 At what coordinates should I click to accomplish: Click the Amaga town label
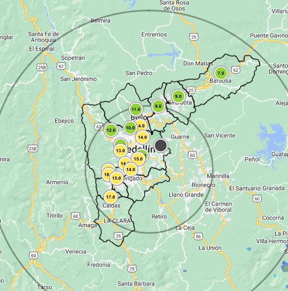coord(87,225)
